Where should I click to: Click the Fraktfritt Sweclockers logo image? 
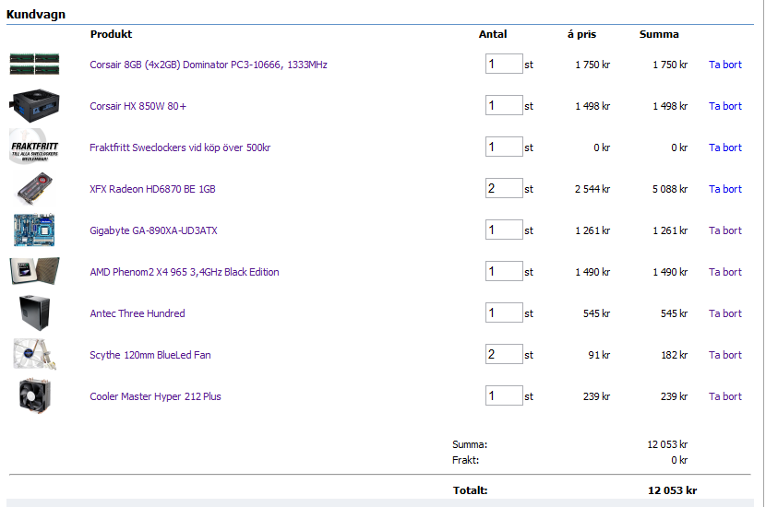point(34,147)
